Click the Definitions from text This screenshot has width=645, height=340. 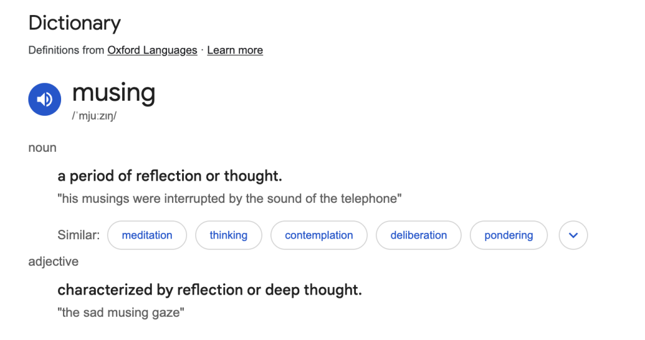66,50
